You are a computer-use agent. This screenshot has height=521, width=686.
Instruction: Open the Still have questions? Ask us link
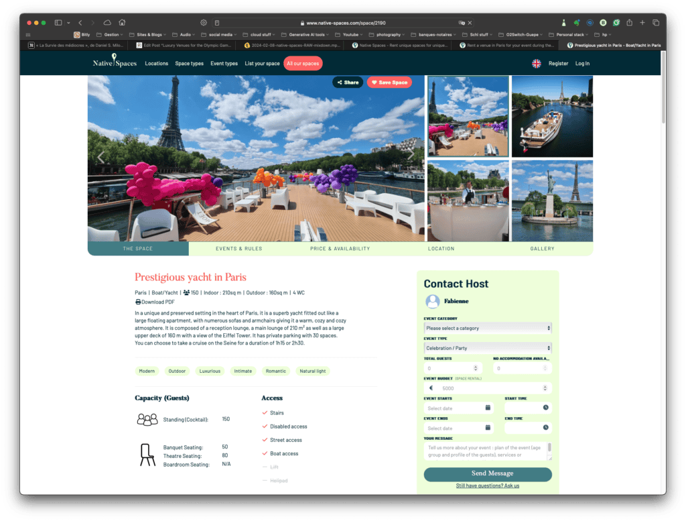(x=488, y=485)
